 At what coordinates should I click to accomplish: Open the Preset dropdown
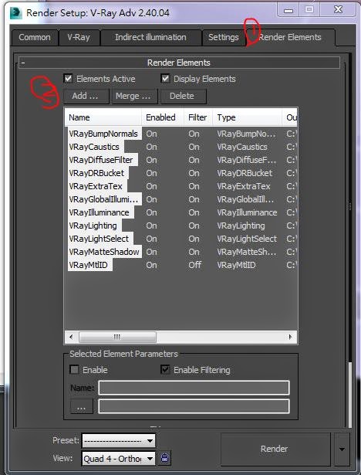click(x=118, y=440)
